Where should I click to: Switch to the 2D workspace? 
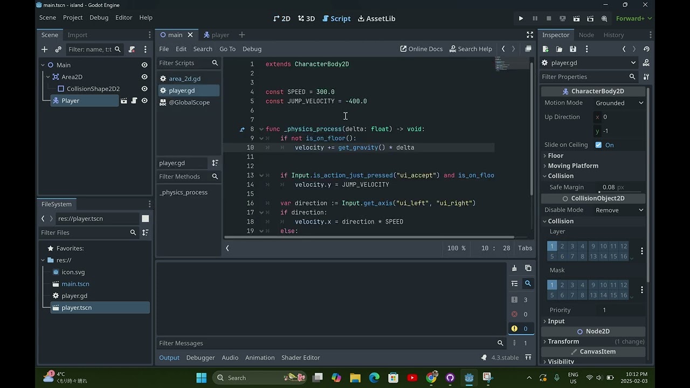point(282,18)
